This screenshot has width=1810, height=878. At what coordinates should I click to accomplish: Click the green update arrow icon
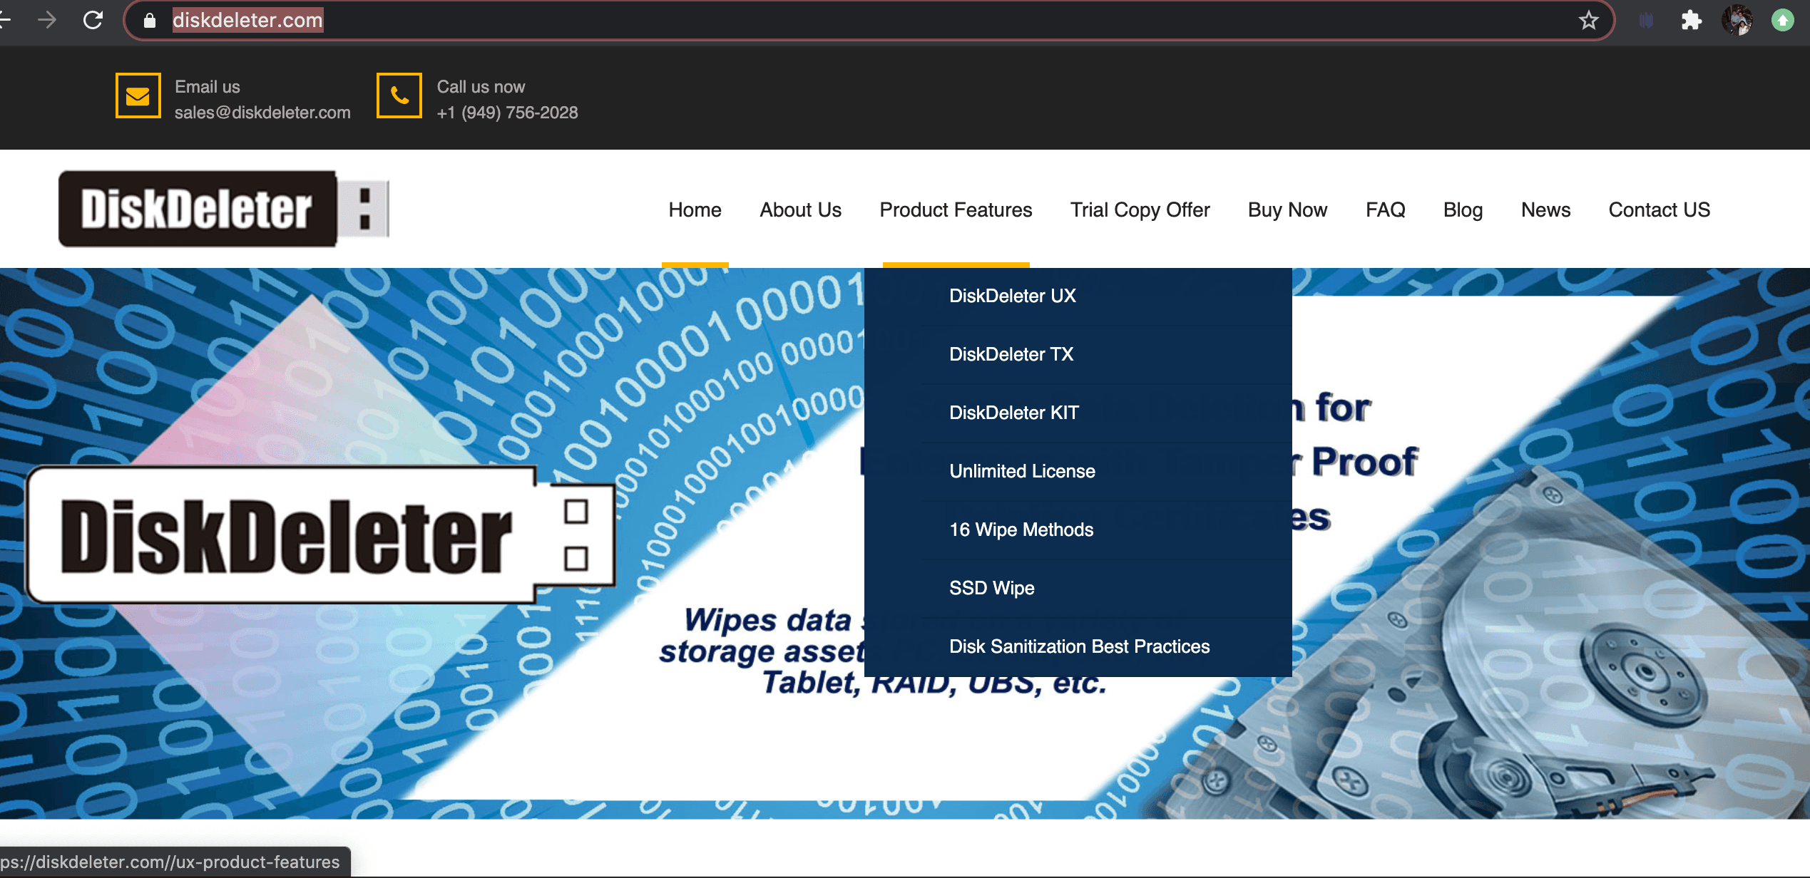tap(1782, 20)
